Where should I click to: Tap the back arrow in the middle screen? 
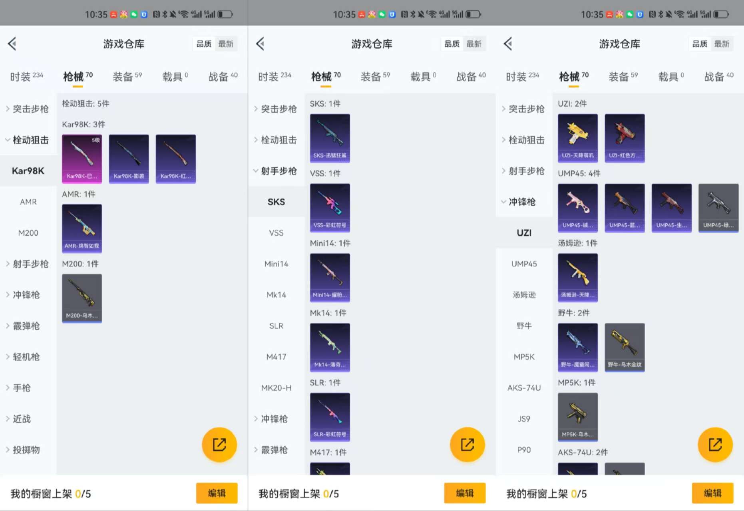pos(261,44)
